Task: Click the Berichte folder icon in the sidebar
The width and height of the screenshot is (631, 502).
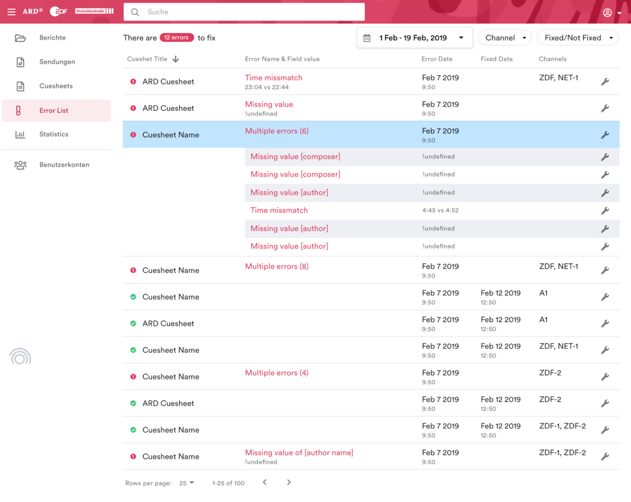Action: click(x=21, y=37)
